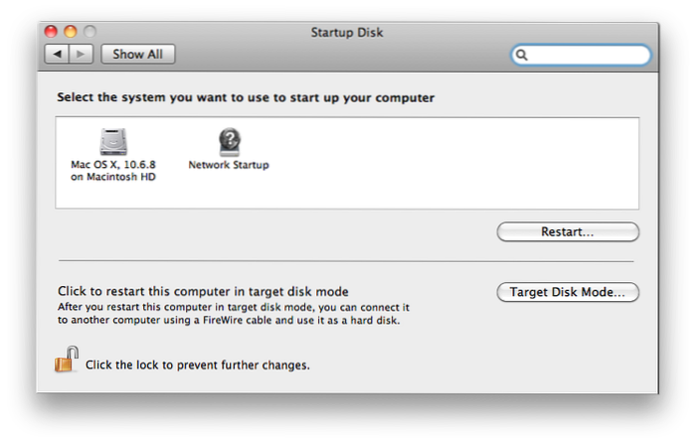The width and height of the screenshot is (694, 444).
Task: Click the "Select the system" heading
Action: click(246, 99)
